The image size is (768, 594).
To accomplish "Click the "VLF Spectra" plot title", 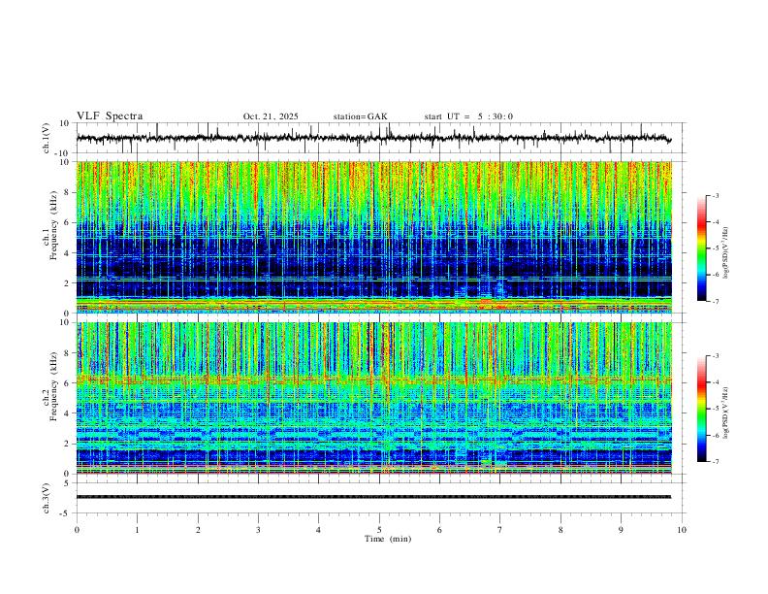I will click(x=110, y=116).
